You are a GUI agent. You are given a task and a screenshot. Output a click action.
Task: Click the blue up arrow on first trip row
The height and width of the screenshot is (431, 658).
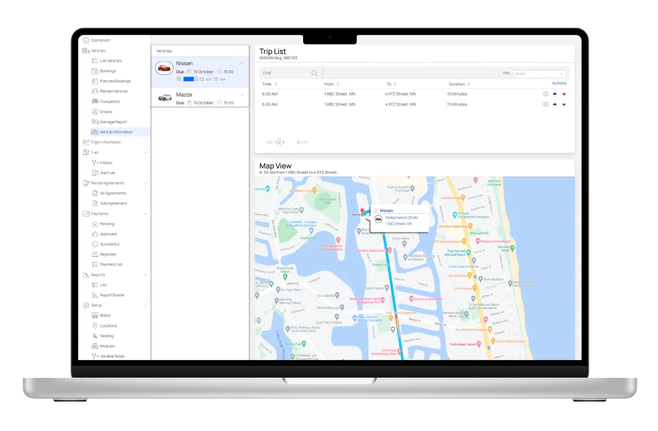coord(555,94)
